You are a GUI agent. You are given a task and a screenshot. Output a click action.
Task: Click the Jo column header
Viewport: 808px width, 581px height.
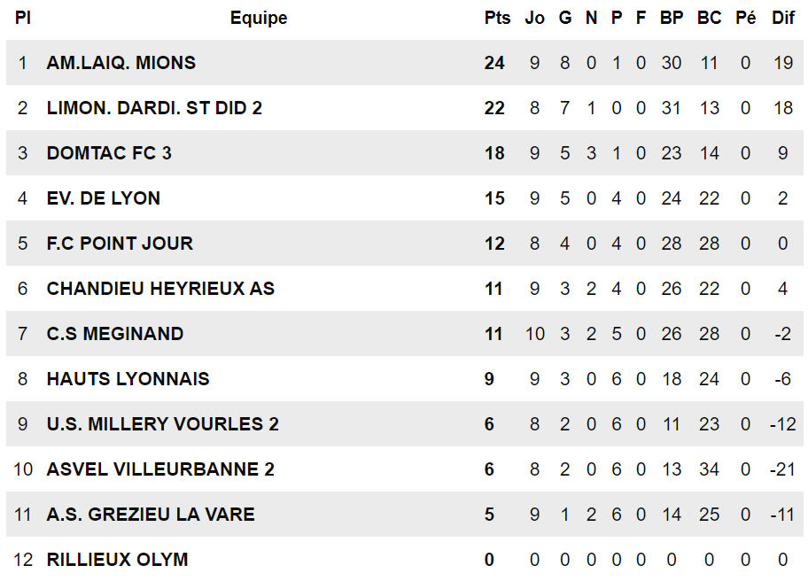click(x=534, y=18)
